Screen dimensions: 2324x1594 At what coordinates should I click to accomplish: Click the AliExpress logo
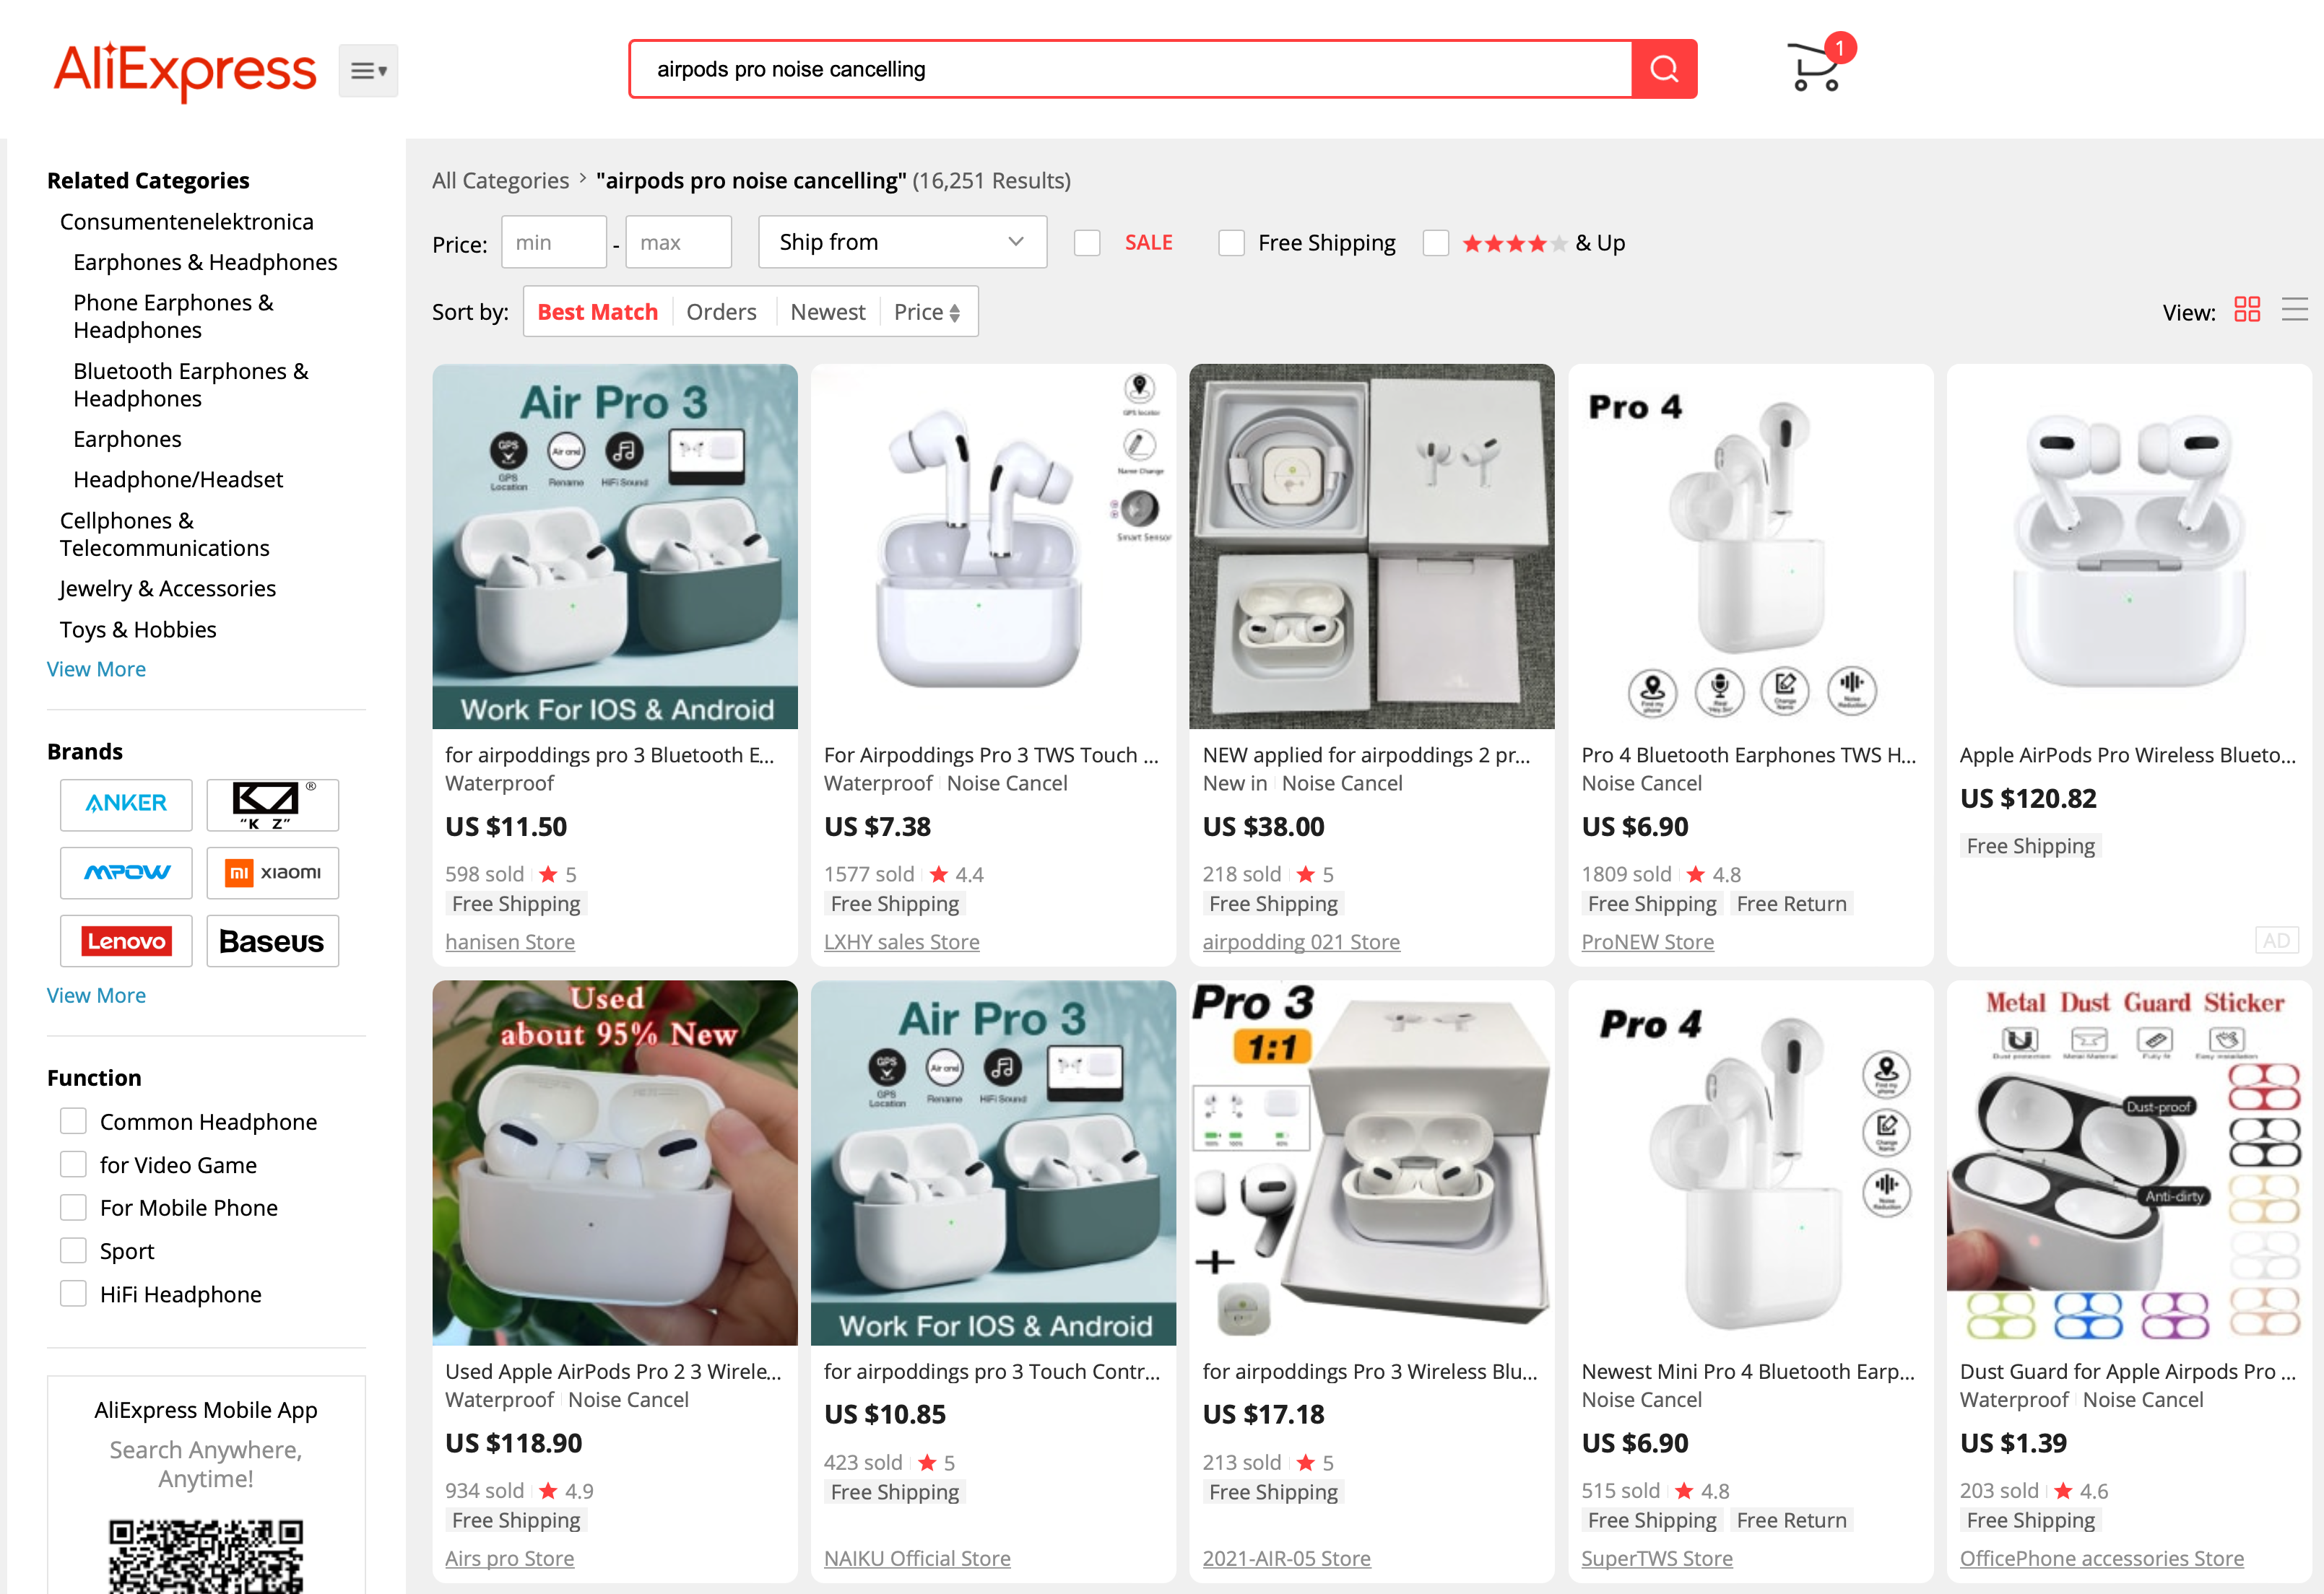[185, 70]
